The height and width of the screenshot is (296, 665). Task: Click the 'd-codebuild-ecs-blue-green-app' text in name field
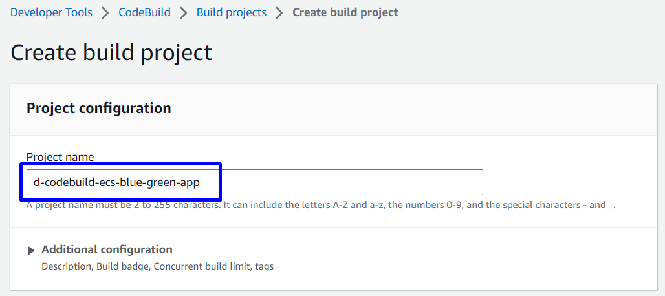click(x=116, y=182)
